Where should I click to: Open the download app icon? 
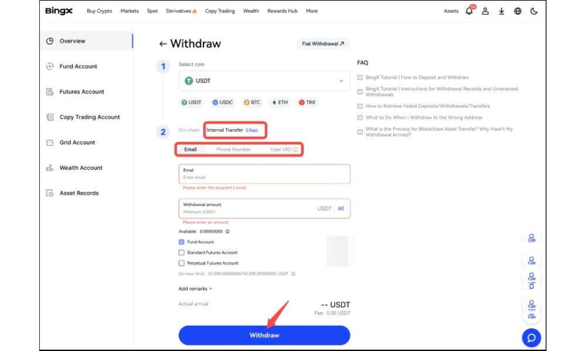click(x=502, y=11)
